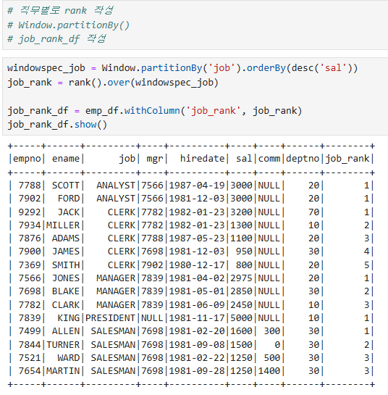Click the name CLARK in table
The width and height of the screenshot is (388, 395).
[66, 305]
